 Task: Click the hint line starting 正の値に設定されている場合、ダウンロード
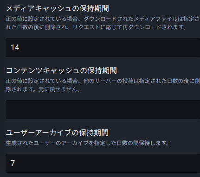click(103, 19)
